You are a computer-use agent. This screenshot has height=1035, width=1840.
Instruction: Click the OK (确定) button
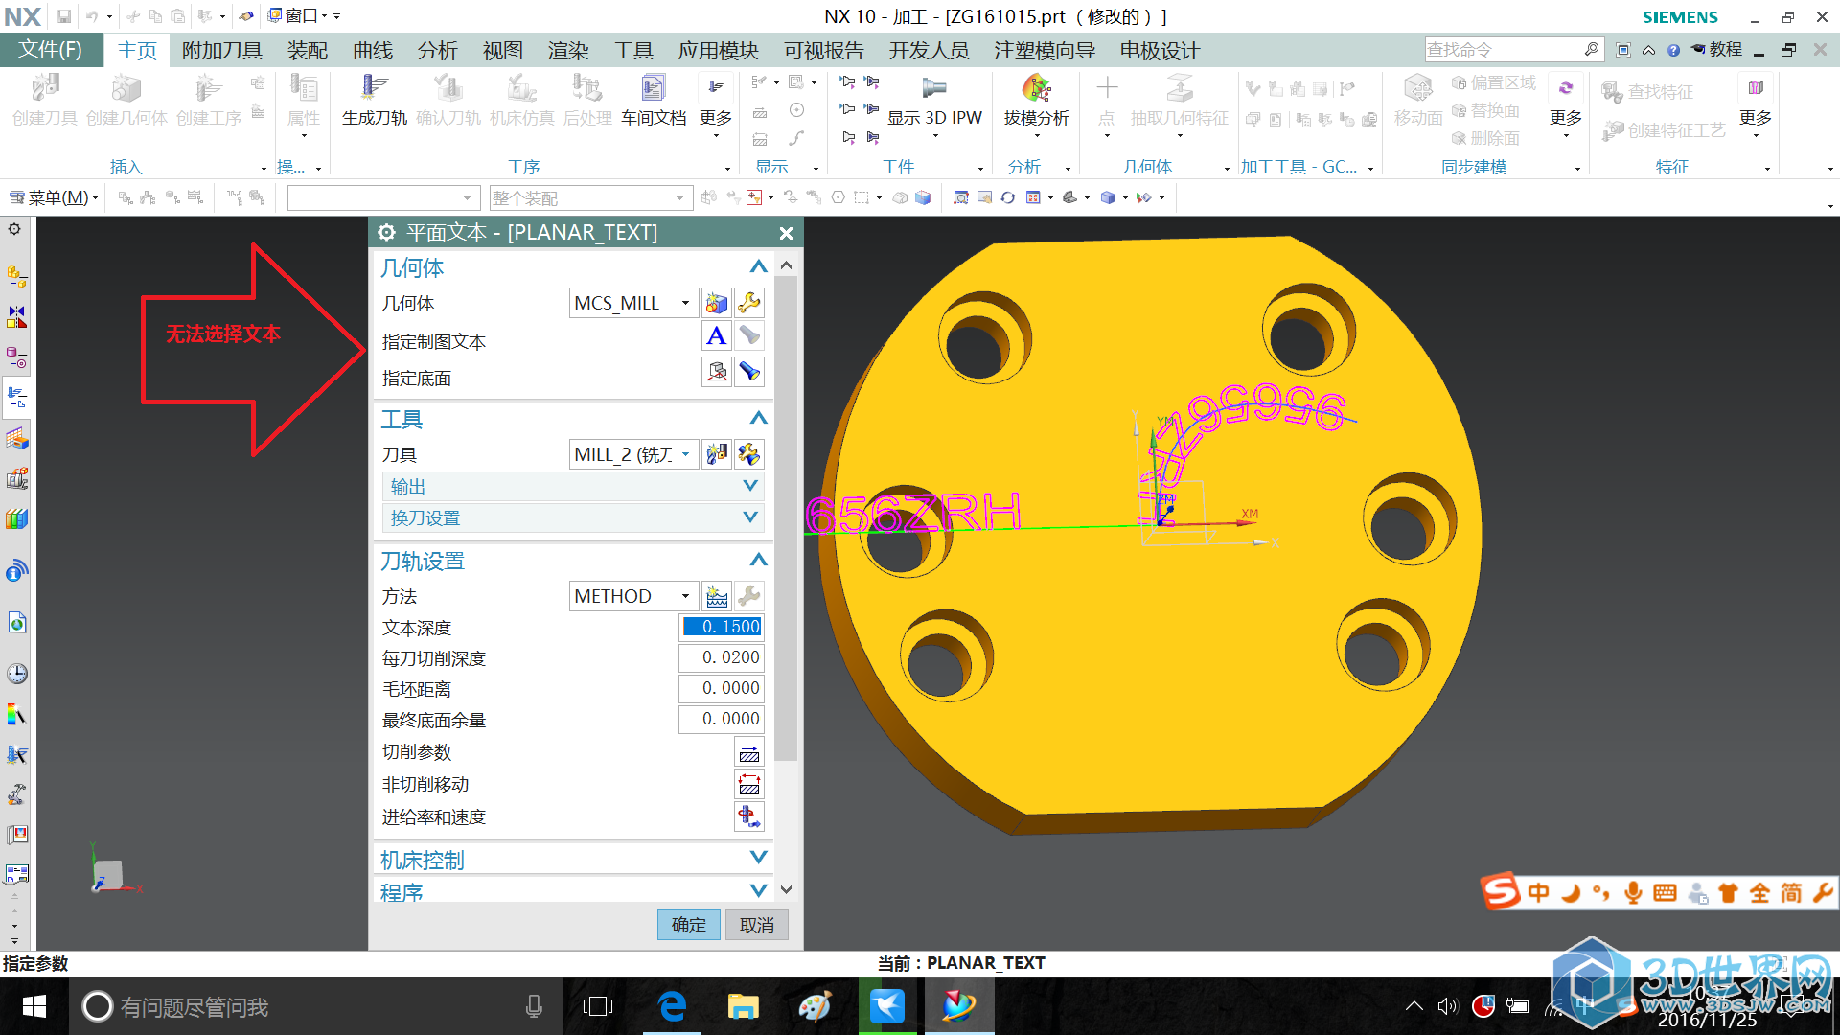pyautogui.click(x=688, y=925)
